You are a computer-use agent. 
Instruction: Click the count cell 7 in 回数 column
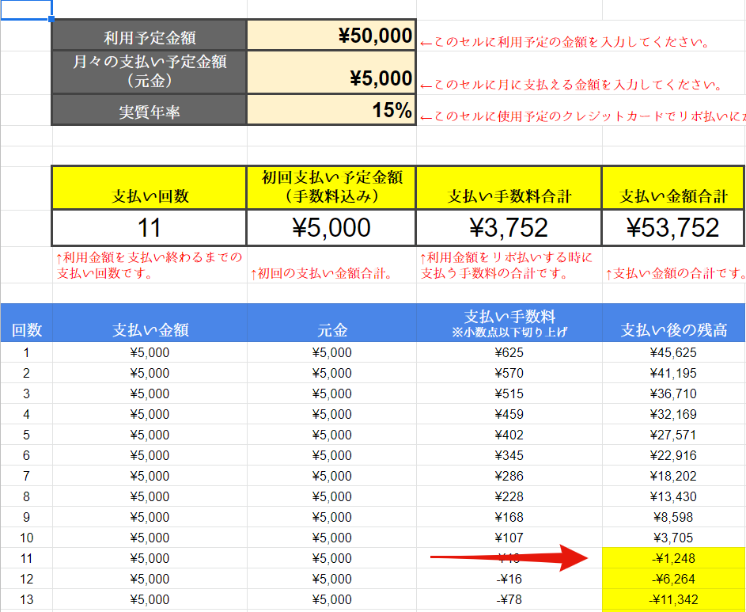coord(27,476)
